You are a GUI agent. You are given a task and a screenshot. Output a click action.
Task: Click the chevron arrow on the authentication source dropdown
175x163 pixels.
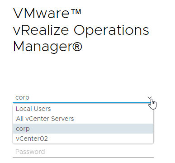click(150, 98)
